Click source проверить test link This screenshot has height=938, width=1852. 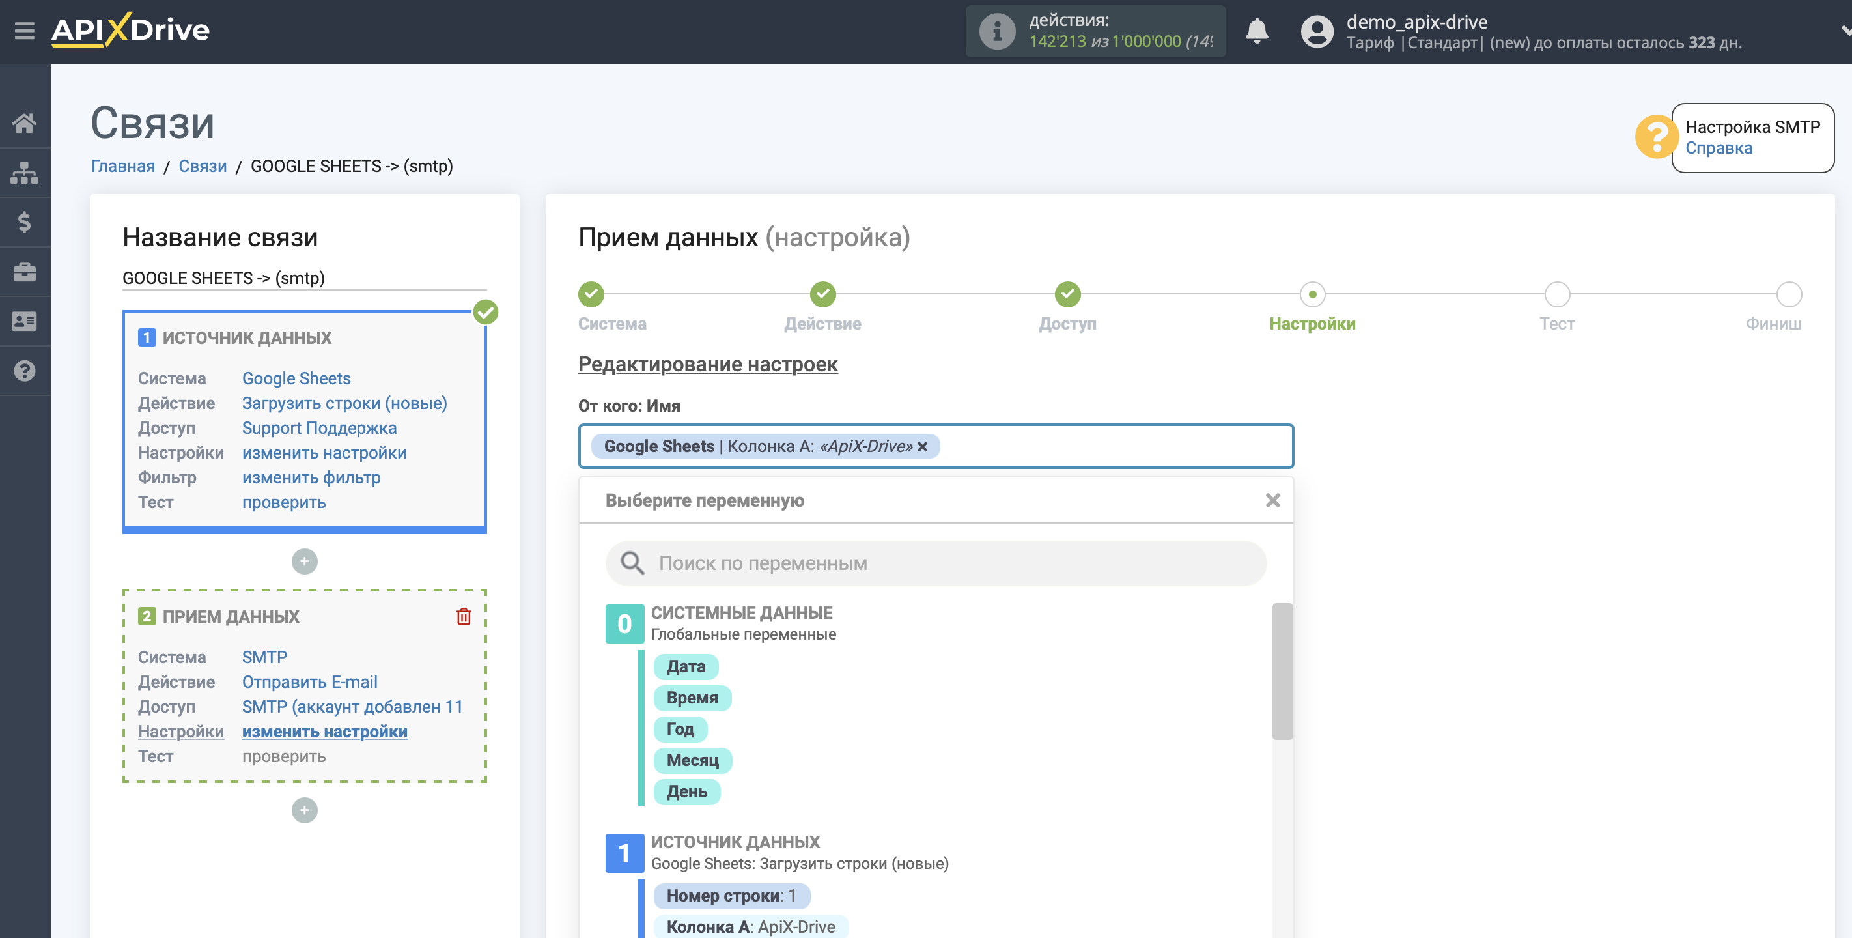click(x=284, y=502)
